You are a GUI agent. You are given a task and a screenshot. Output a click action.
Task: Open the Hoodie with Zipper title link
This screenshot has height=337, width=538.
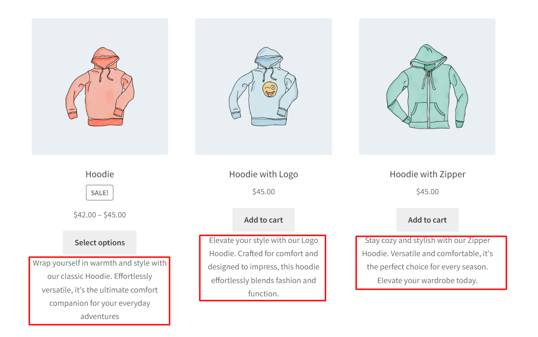point(427,174)
